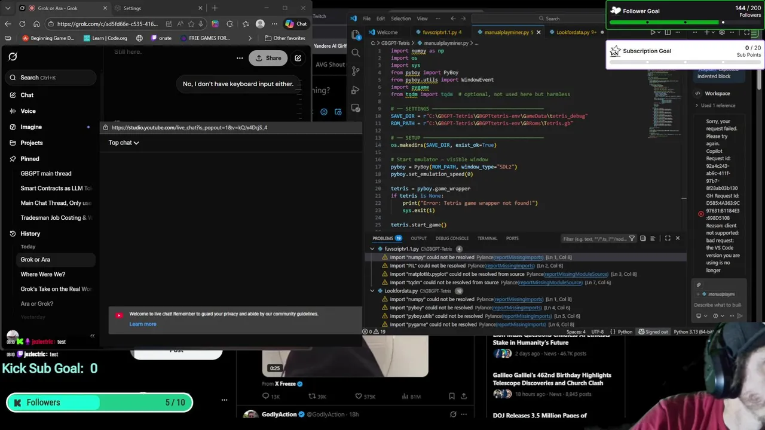Open the Edge profile avatar
This screenshot has width=765, height=430.
point(260,24)
